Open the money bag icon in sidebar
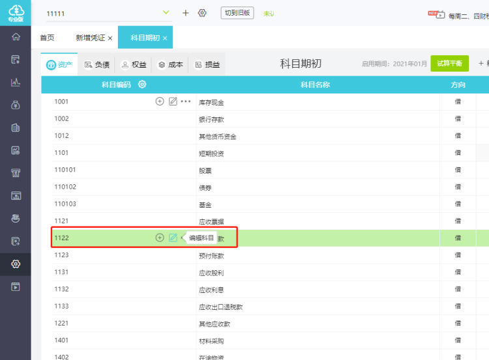The image size is (489, 360). (16, 105)
